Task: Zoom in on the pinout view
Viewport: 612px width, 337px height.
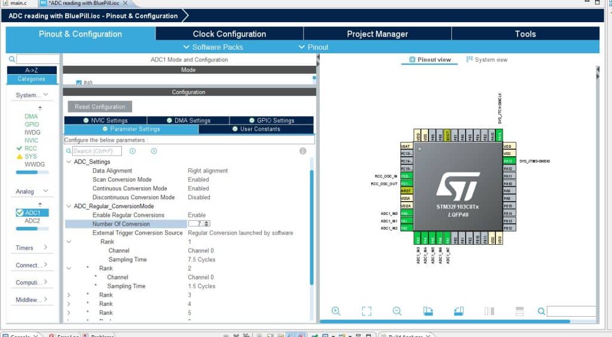Action: [x=336, y=311]
